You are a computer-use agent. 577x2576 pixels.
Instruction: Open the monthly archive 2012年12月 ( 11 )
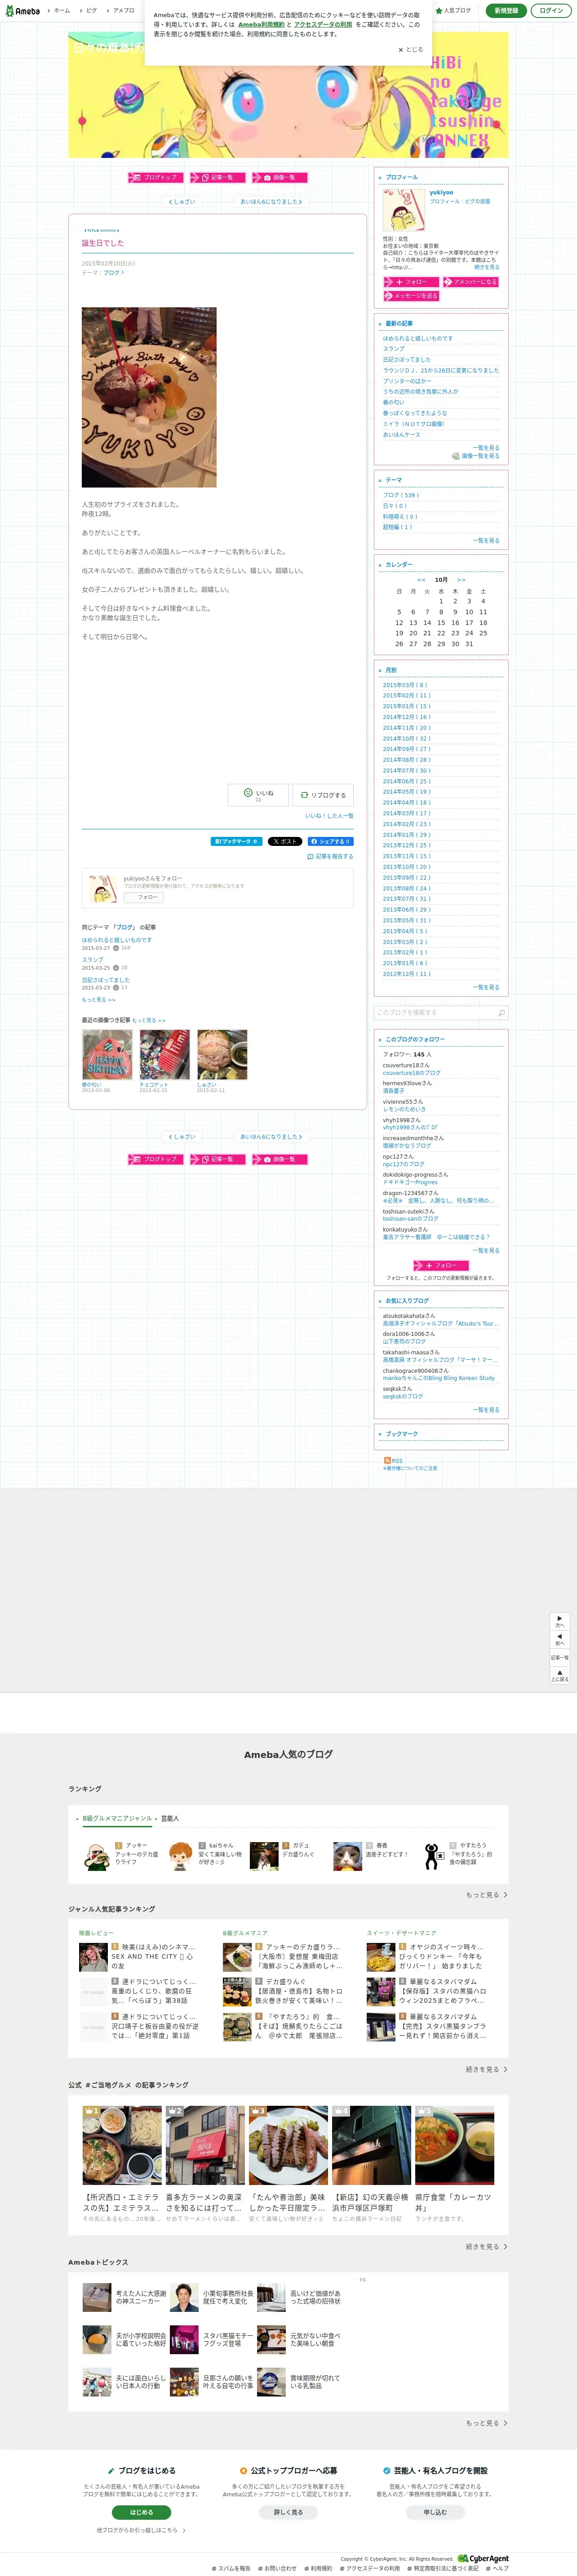[x=406, y=974]
